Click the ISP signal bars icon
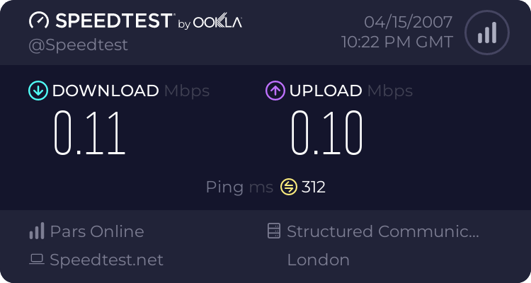 coord(37,231)
